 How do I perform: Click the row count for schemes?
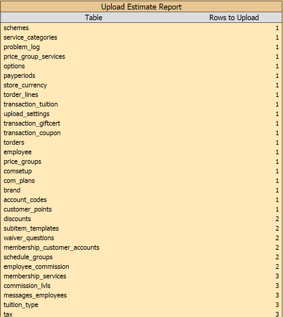click(277, 28)
